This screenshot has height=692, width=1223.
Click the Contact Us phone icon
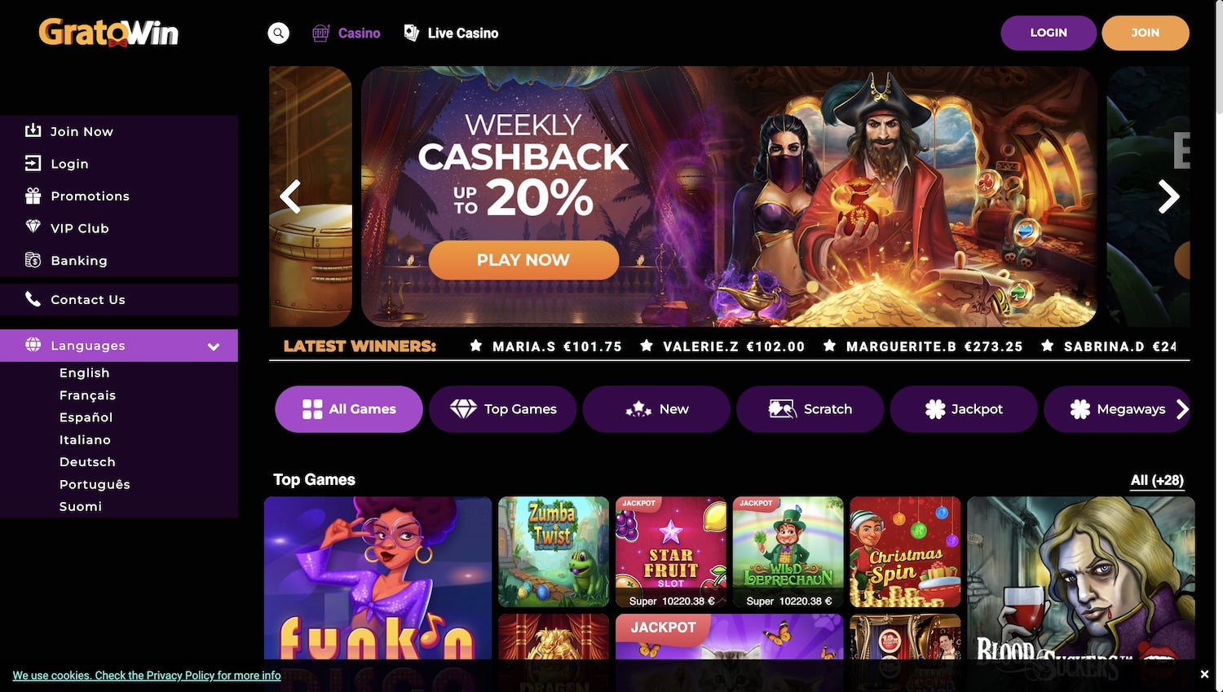coord(33,299)
